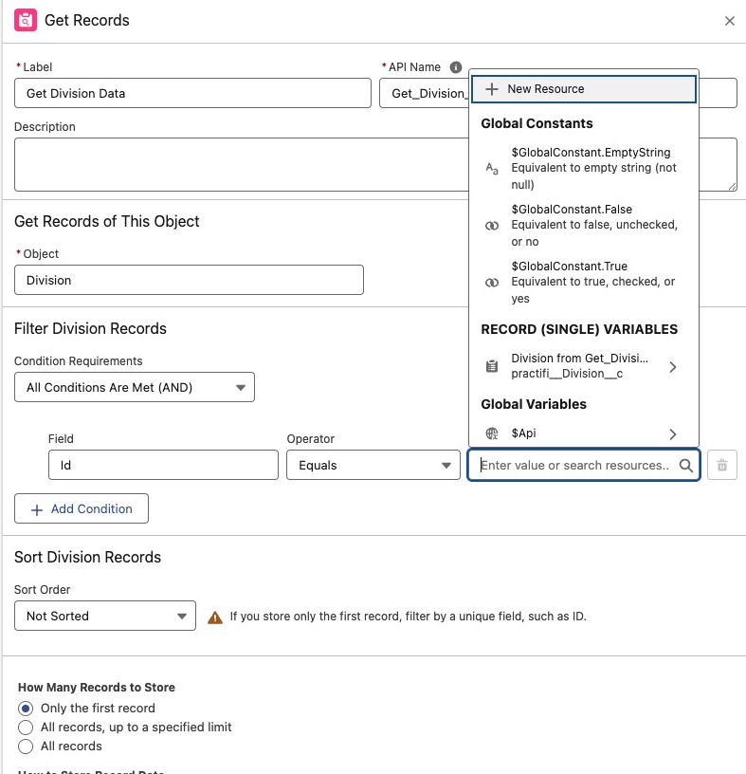The height and width of the screenshot is (774, 746).
Task: Click the Get Records header icon
Action: click(26, 20)
